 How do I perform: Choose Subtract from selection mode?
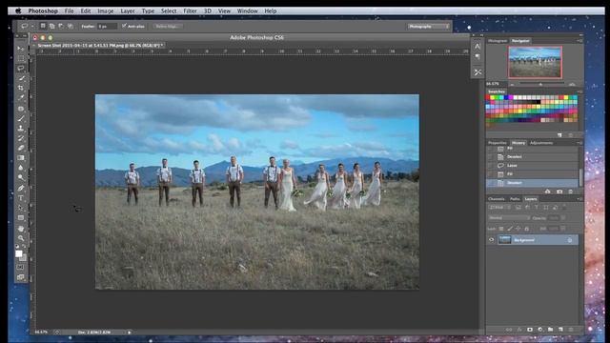(61, 26)
